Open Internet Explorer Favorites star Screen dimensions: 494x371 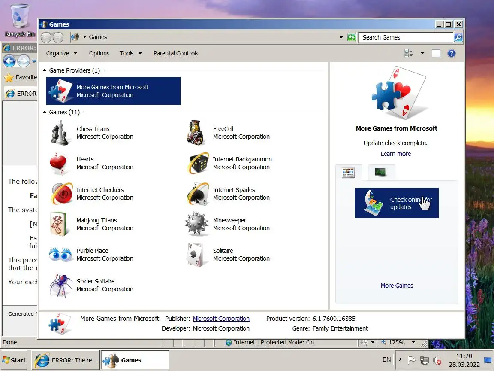coord(9,77)
